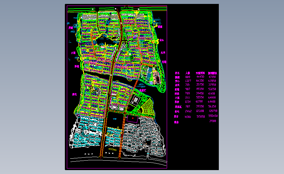Select the table value 56350

coord(212,106)
